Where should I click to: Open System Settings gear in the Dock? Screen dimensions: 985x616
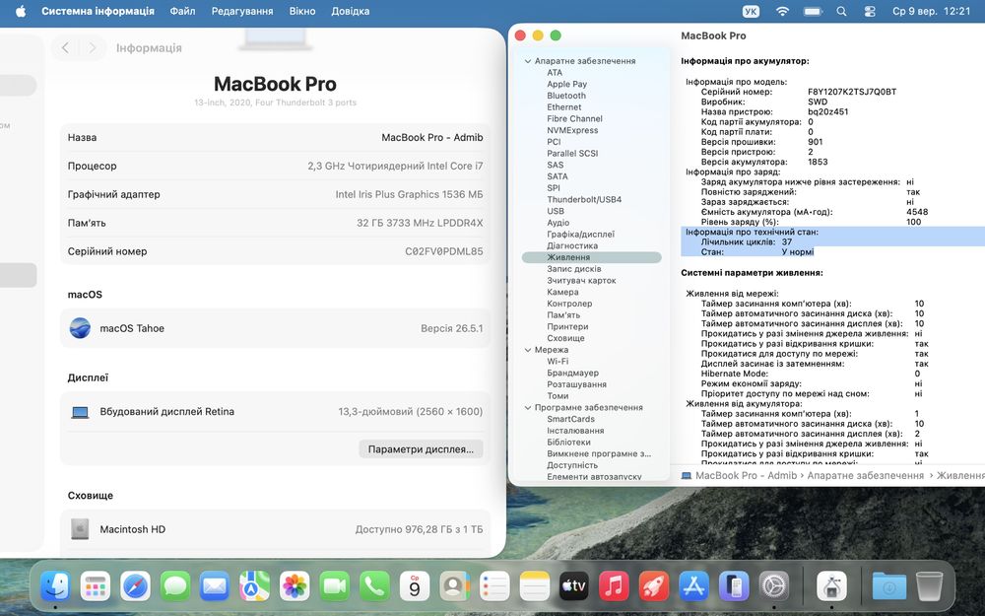pyautogui.click(x=774, y=586)
